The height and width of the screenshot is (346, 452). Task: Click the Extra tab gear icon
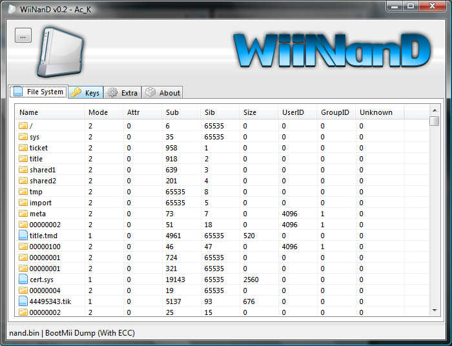click(x=112, y=92)
